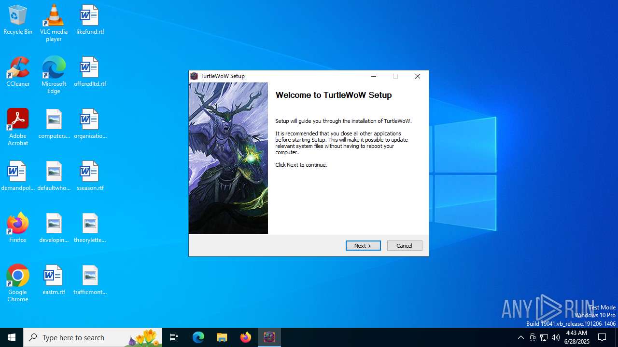618x347 pixels.
Task: Select the Adobe Acrobat desktop shortcut
Action: pyautogui.click(x=18, y=127)
